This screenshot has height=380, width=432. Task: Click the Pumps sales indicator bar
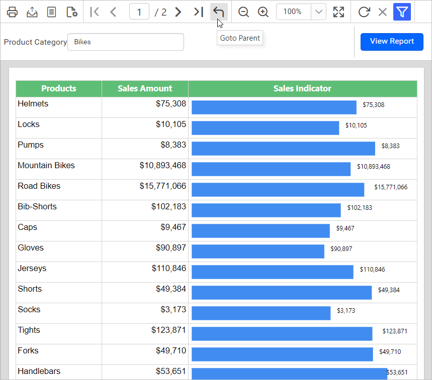click(x=283, y=149)
